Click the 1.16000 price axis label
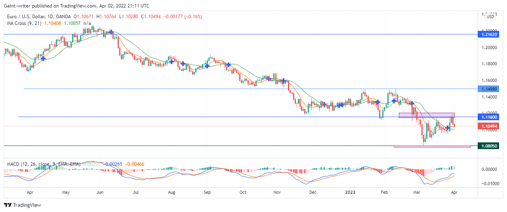 [489, 80]
